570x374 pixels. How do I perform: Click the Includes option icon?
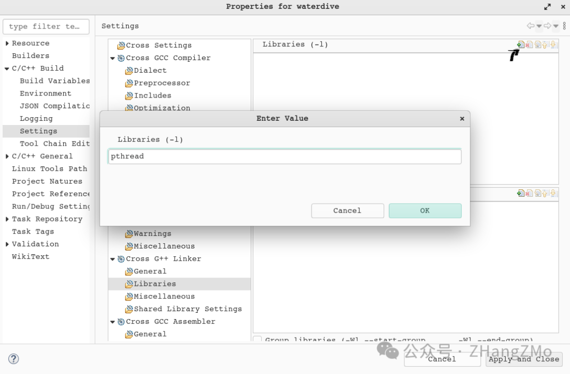tap(129, 95)
